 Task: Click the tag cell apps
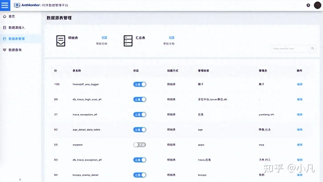click(201, 145)
